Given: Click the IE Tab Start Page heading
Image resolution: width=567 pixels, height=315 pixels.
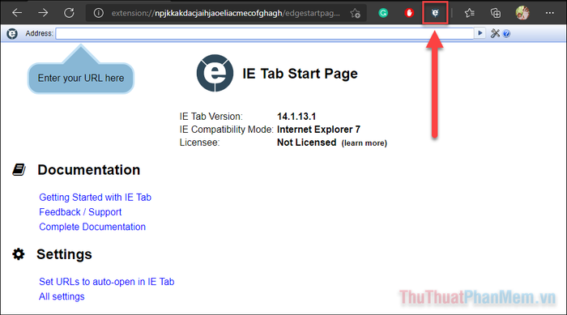Looking at the screenshot, I should [x=300, y=74].
